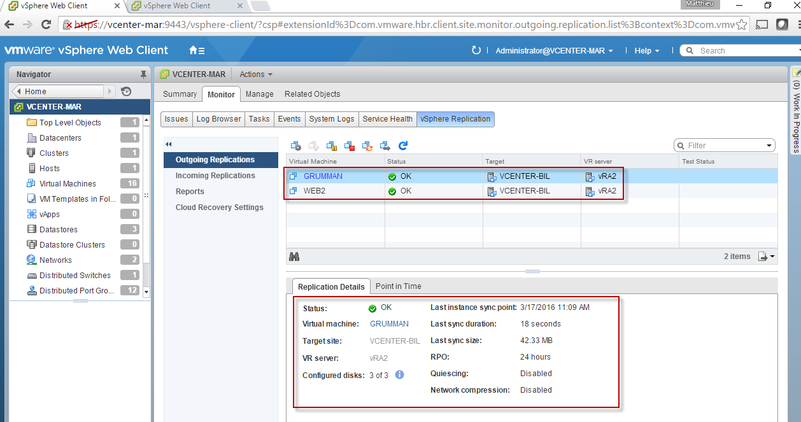Select the Log Browser sub-tab
The height and width of the screenshot is (422, 801).
(218, 119)
